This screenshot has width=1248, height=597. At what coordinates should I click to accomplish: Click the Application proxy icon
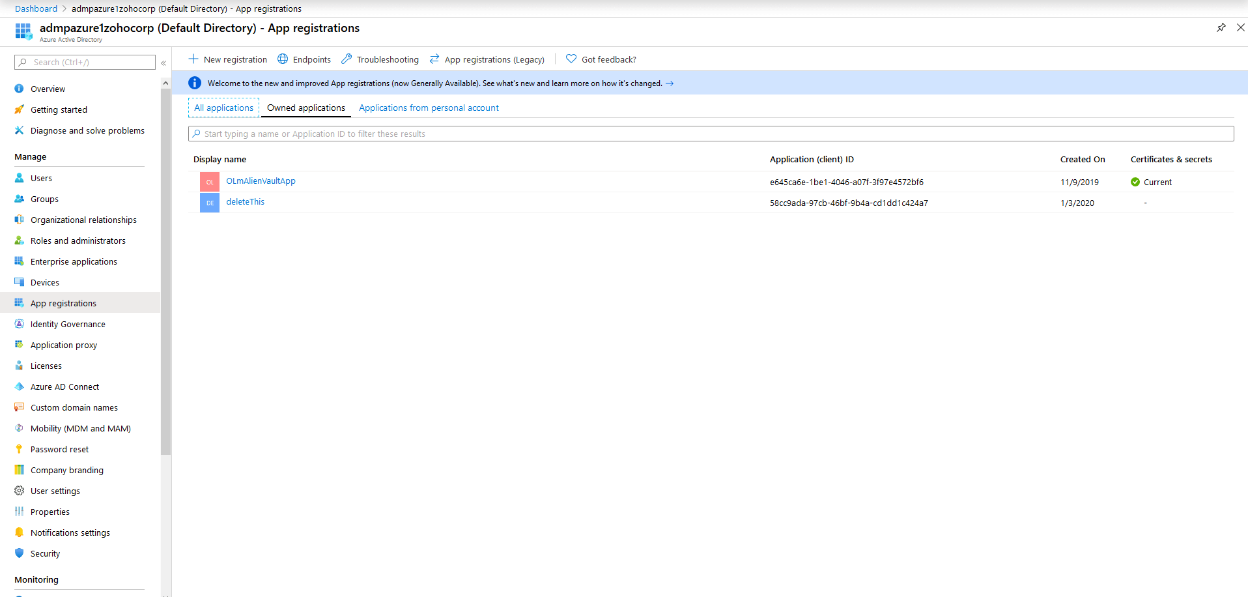(x=19, y=345)
